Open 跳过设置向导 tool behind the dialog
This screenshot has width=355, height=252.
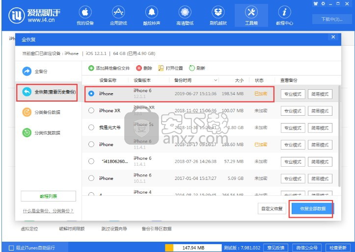click(114, 229)
